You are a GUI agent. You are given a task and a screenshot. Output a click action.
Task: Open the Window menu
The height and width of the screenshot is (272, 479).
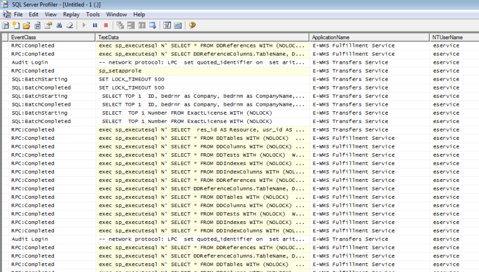(x=117, y=15)
